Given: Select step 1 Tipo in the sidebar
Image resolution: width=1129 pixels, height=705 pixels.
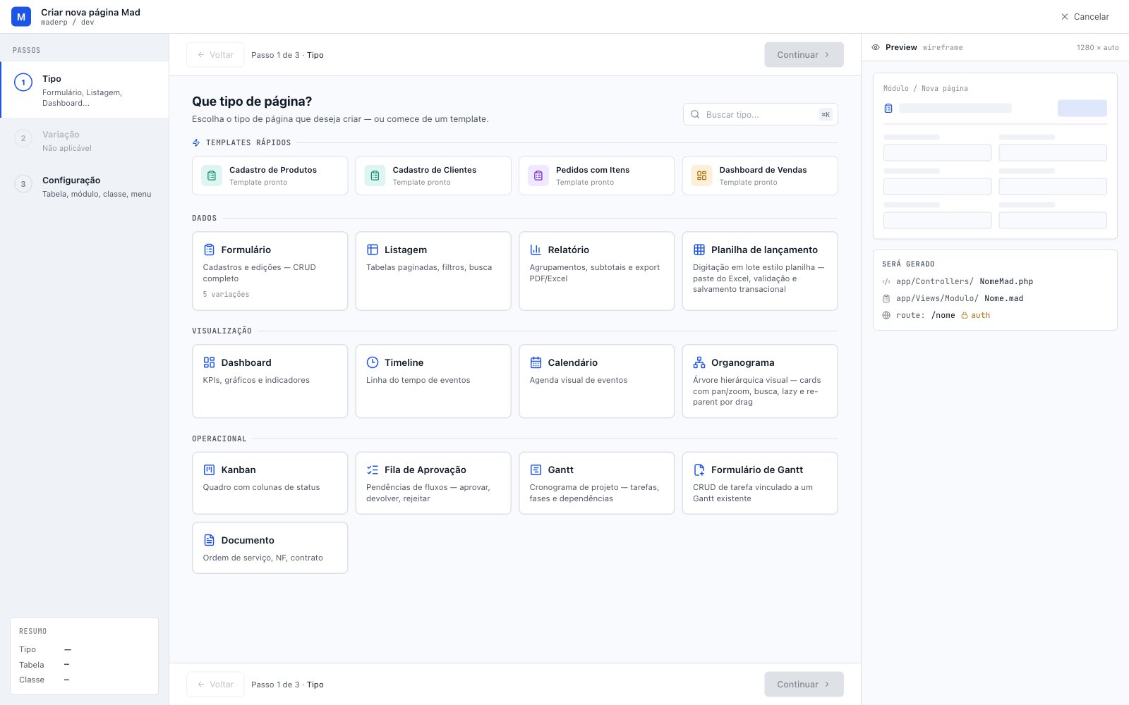Looking at the screenshot, I should [85, 90].
